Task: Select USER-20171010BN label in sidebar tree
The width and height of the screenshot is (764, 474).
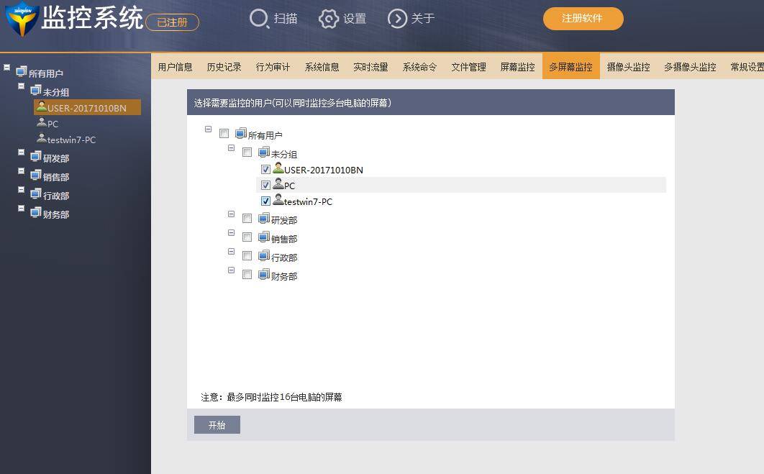Action: click(87, 108)
